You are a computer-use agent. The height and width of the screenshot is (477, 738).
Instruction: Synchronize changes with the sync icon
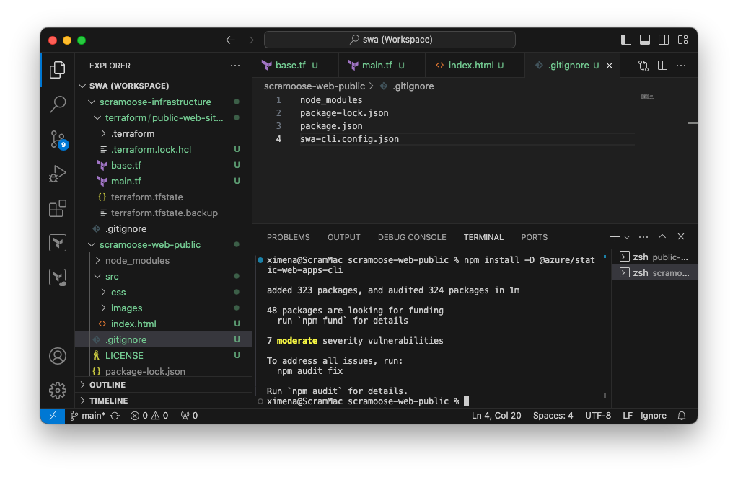coord(115,416)
